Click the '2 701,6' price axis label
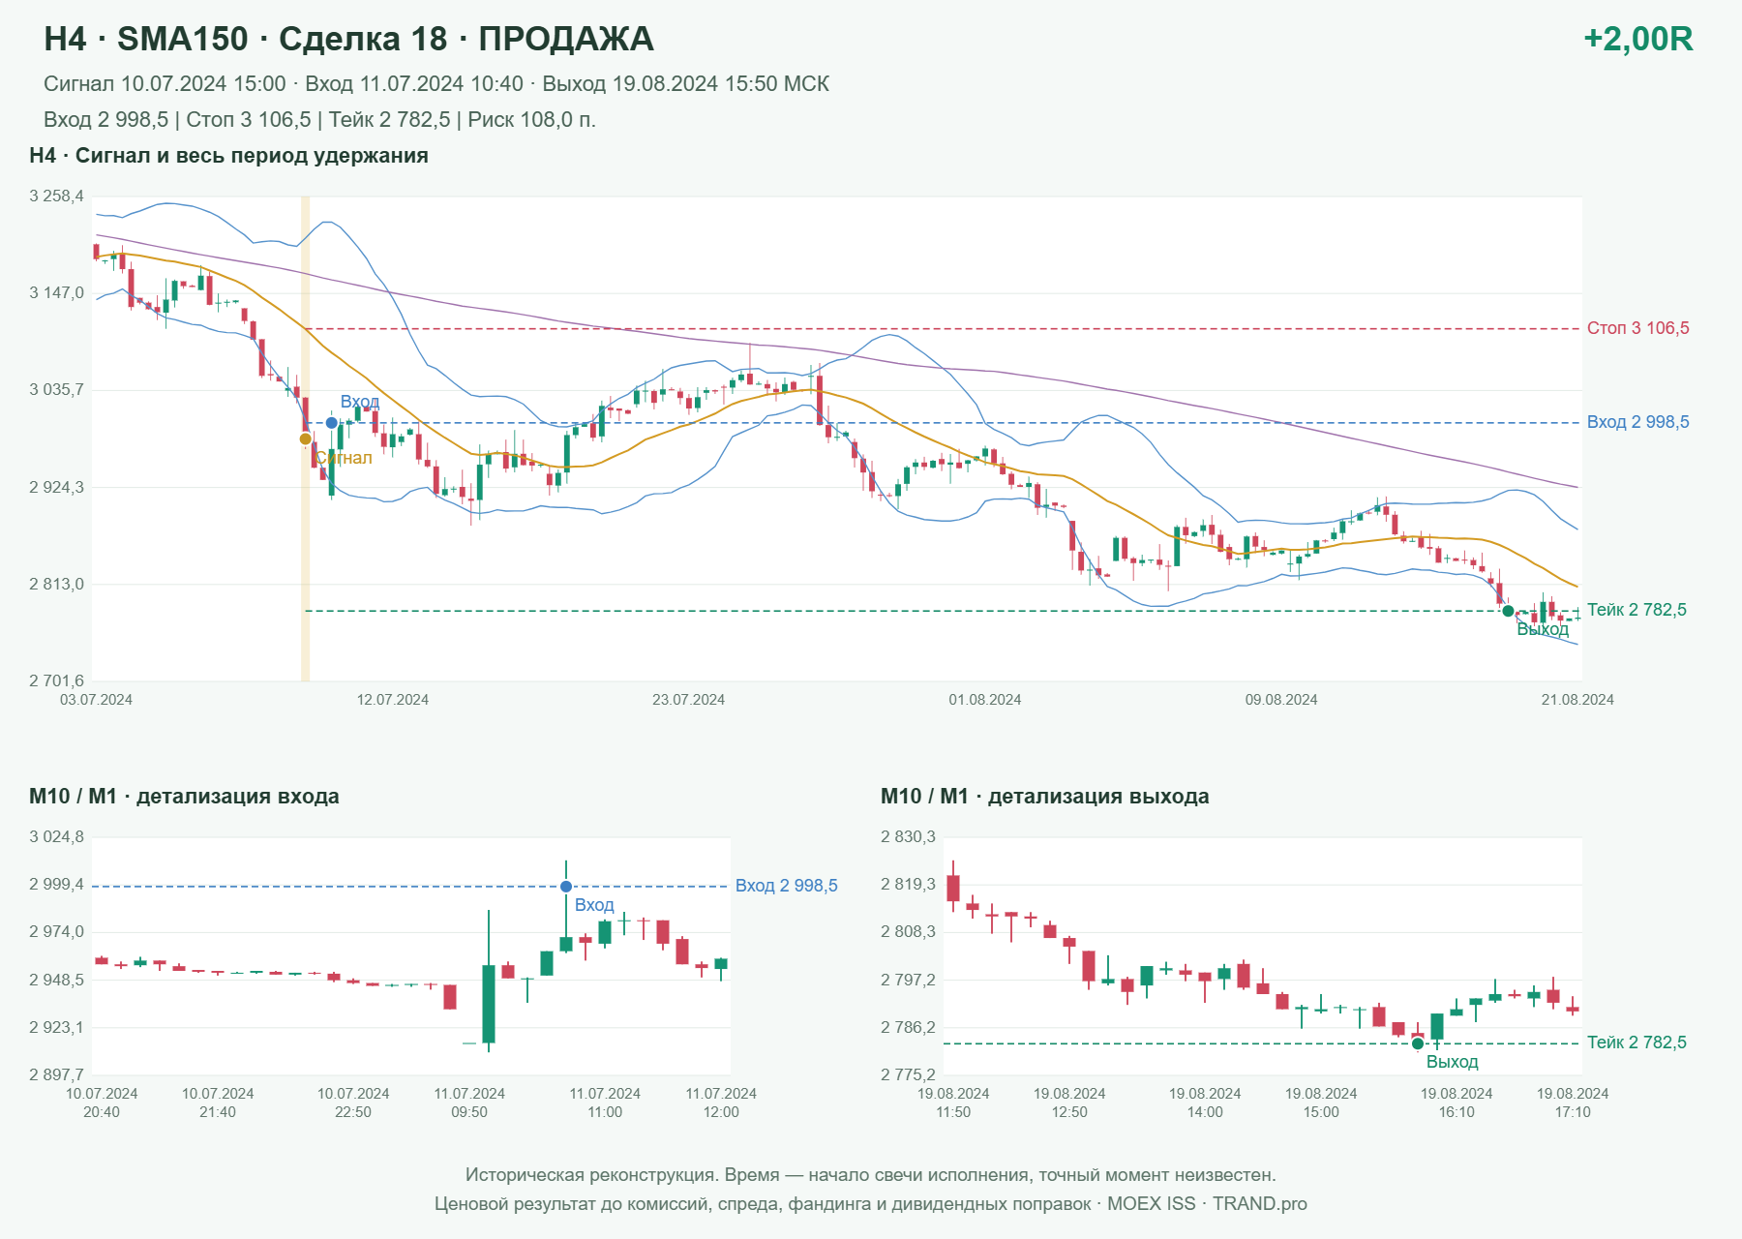 (56, 681)
